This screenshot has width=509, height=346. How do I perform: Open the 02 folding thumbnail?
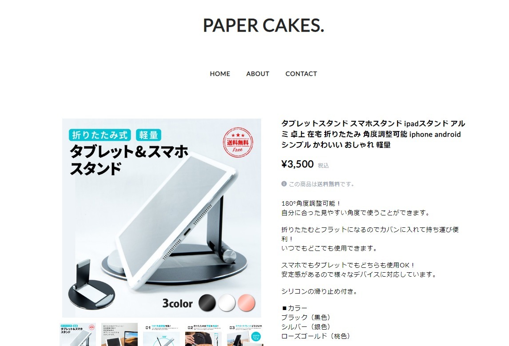203,334
